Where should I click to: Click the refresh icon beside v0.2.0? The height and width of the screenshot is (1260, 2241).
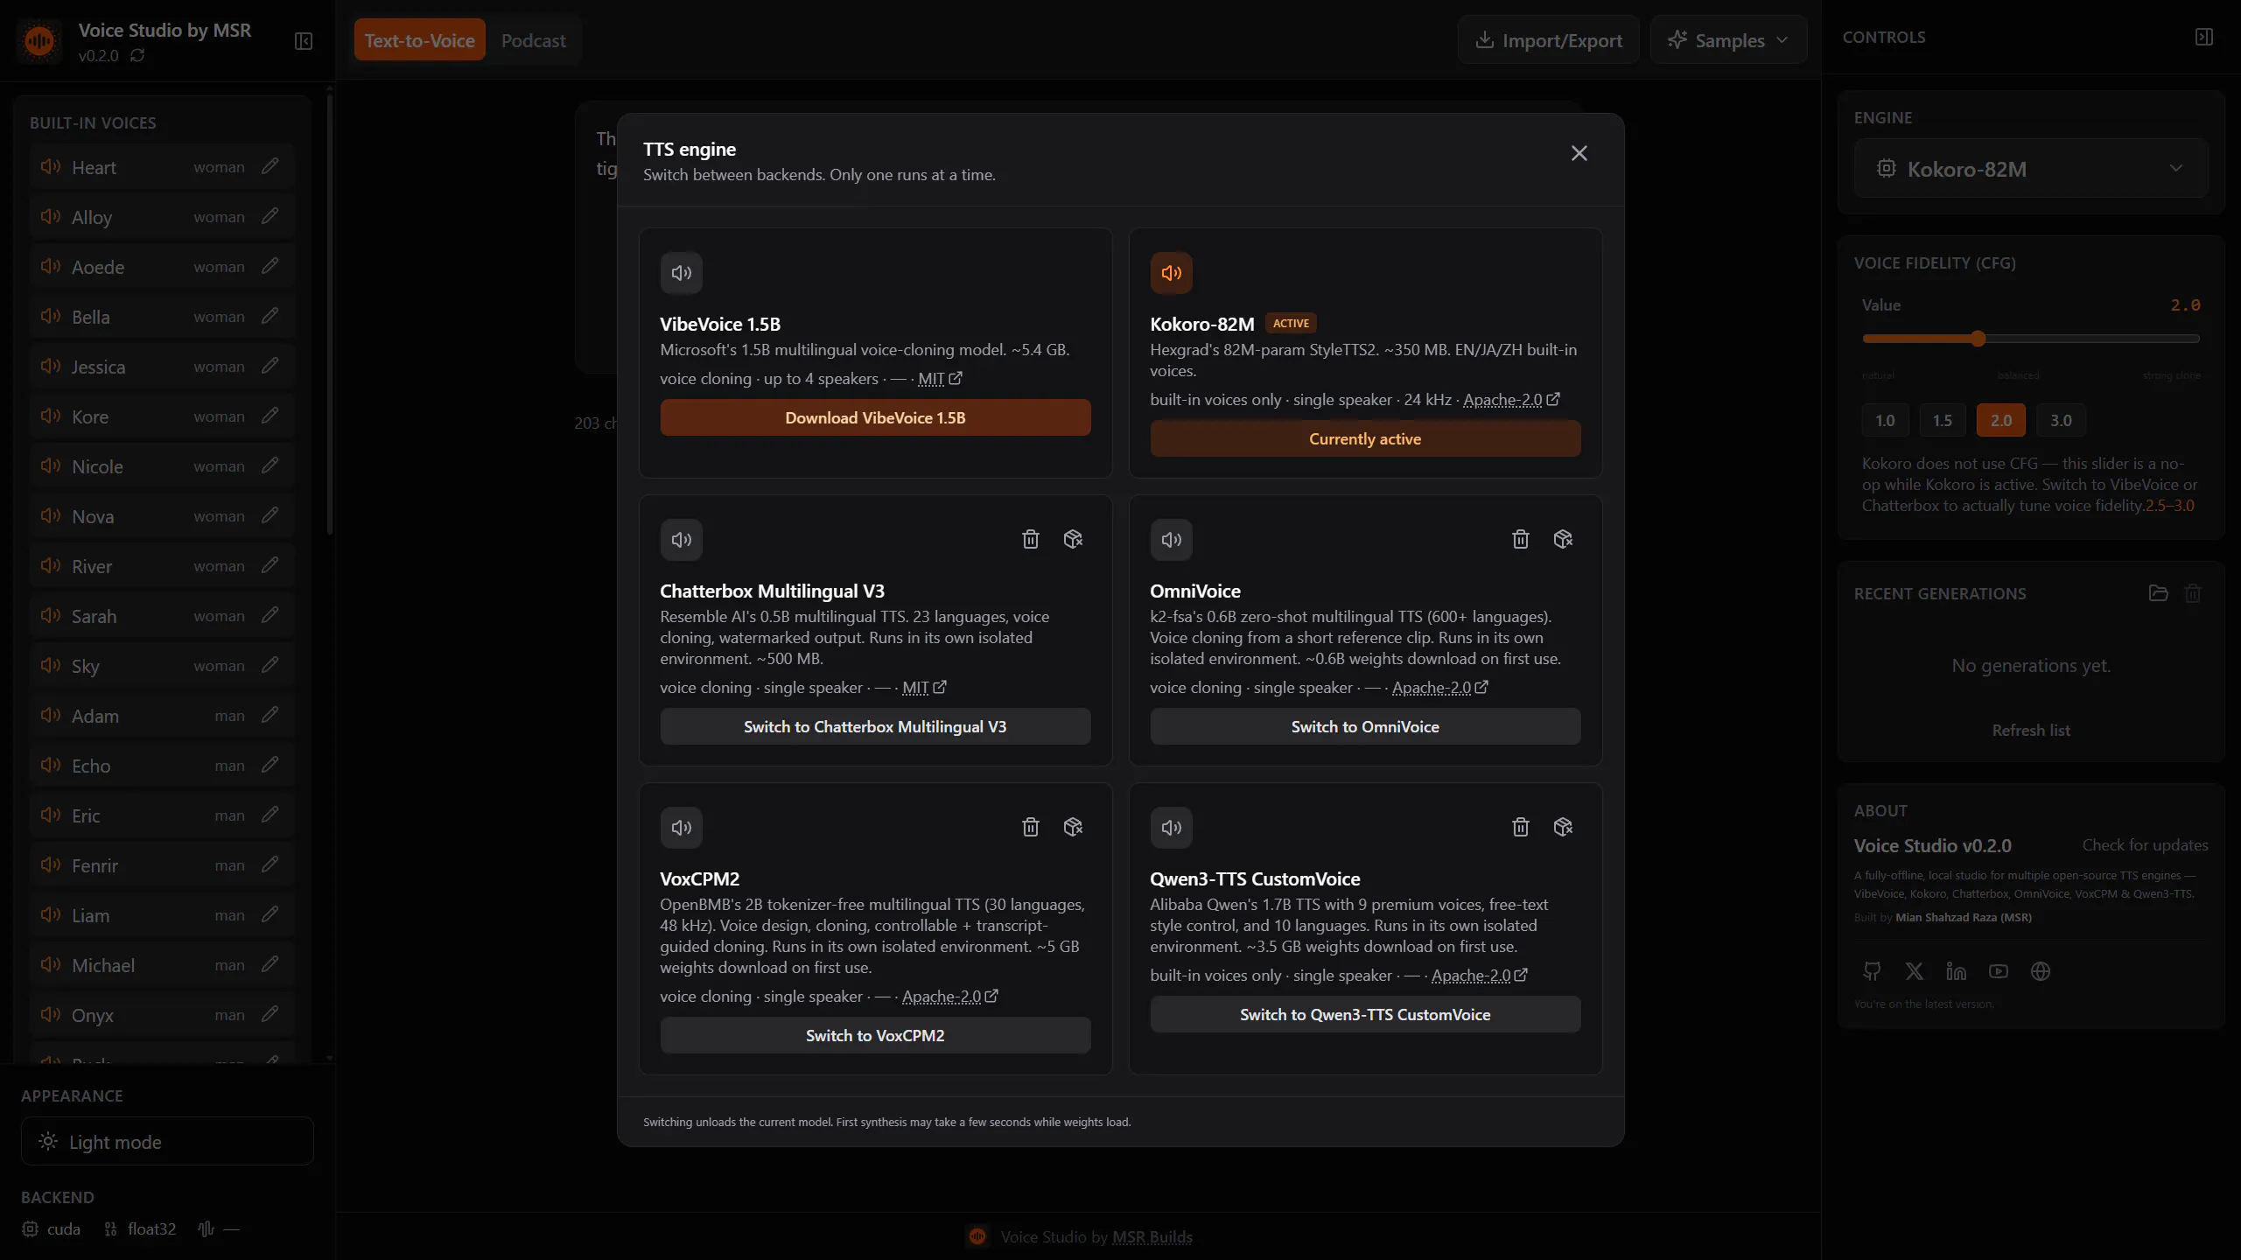[137, 55]
